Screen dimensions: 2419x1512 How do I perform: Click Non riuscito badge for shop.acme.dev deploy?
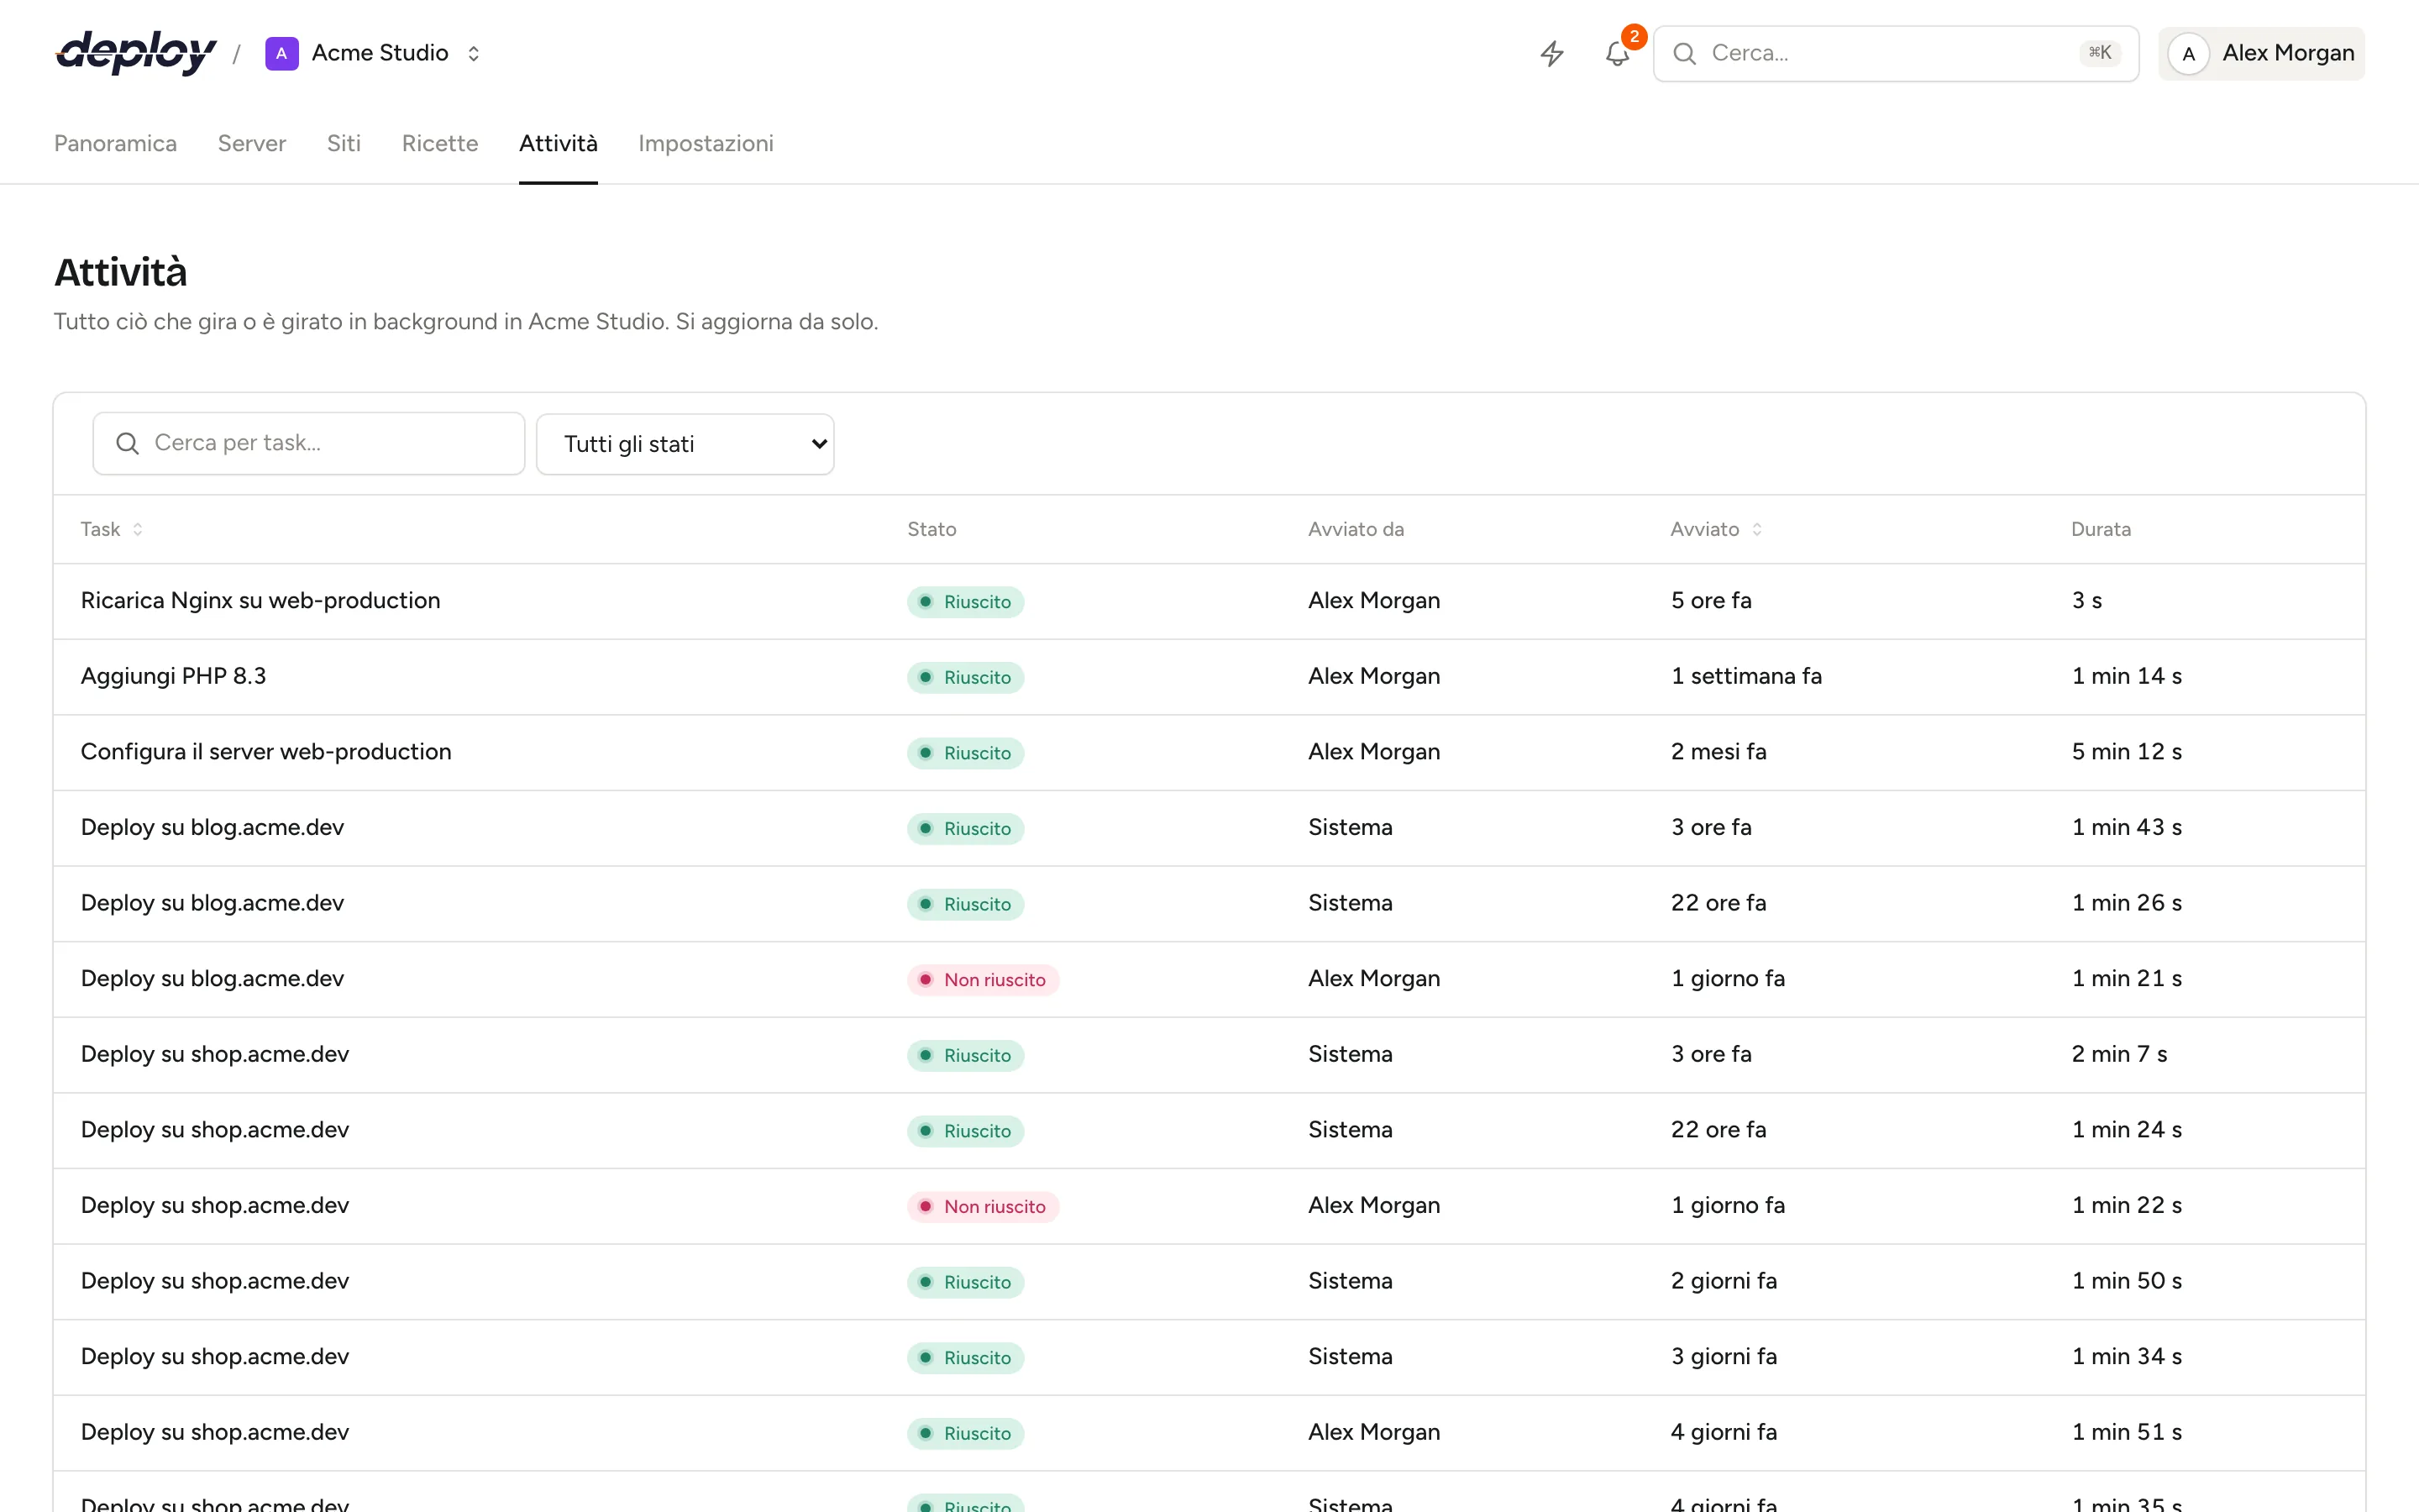point(983,1206)
